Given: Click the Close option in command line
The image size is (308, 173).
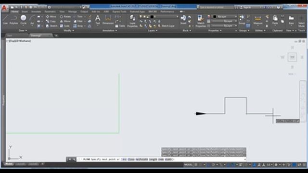Looking at the screenshot, I should pyautogui.click(x=131, y=160).
